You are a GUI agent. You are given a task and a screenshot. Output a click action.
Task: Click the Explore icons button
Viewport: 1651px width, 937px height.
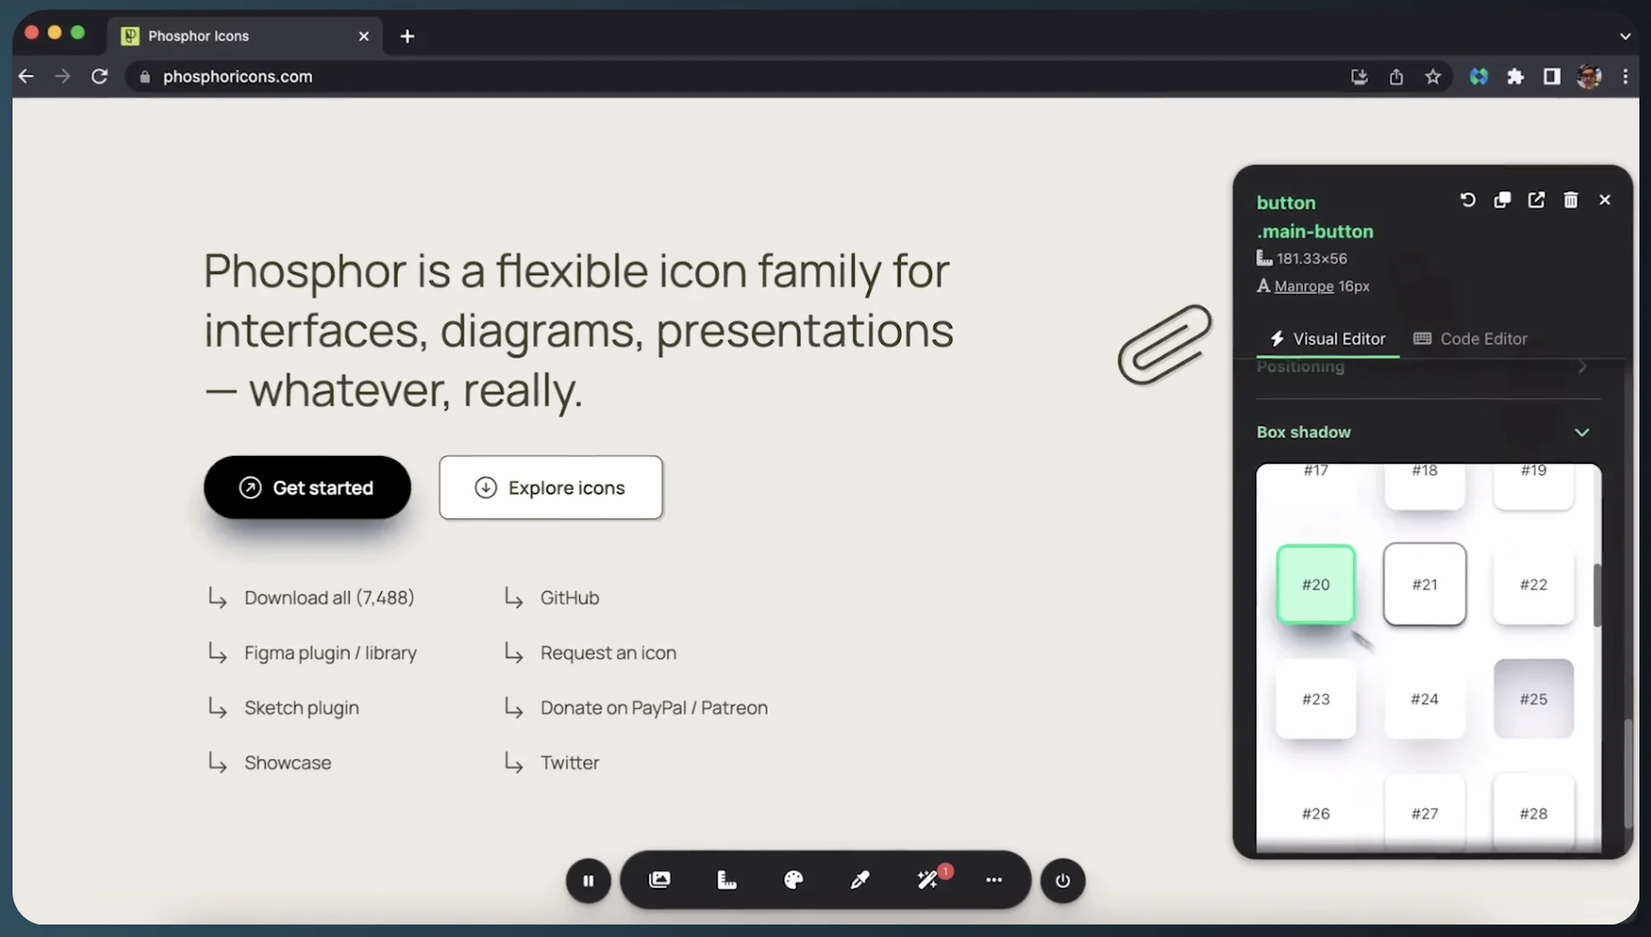[x=551, y=487]
